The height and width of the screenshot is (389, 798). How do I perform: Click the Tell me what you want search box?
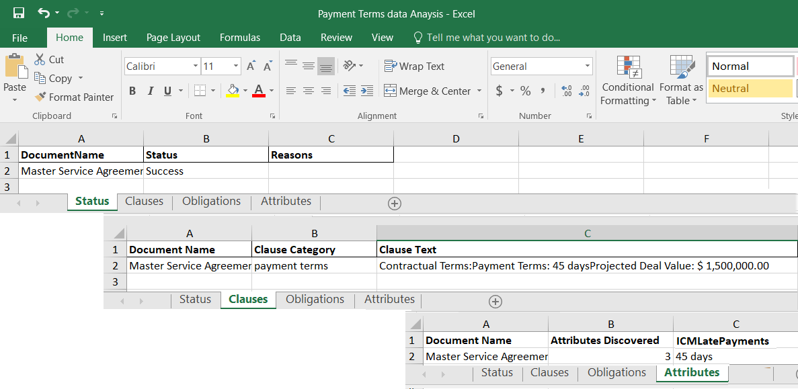493,38
